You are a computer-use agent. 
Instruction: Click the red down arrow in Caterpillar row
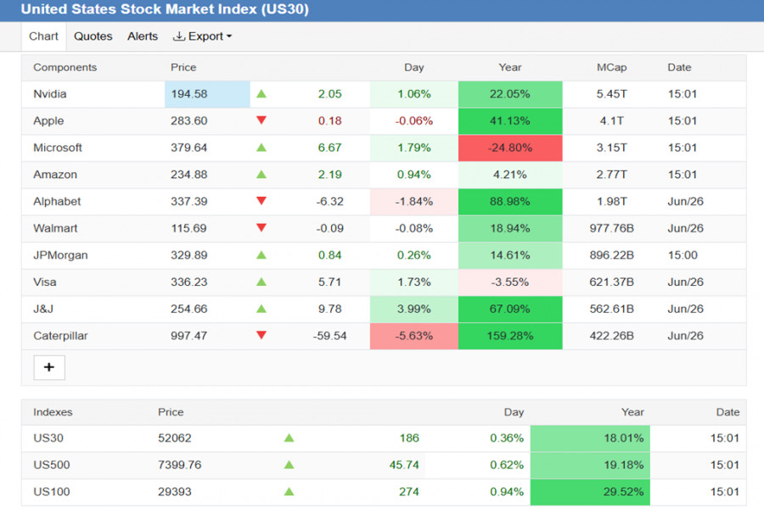(x=261, y=335)
